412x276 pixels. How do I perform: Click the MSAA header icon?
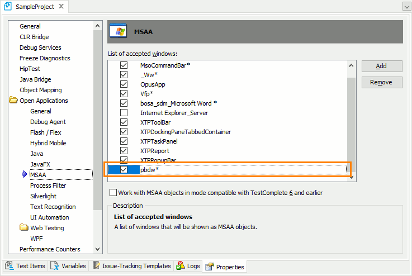[117, 32]
